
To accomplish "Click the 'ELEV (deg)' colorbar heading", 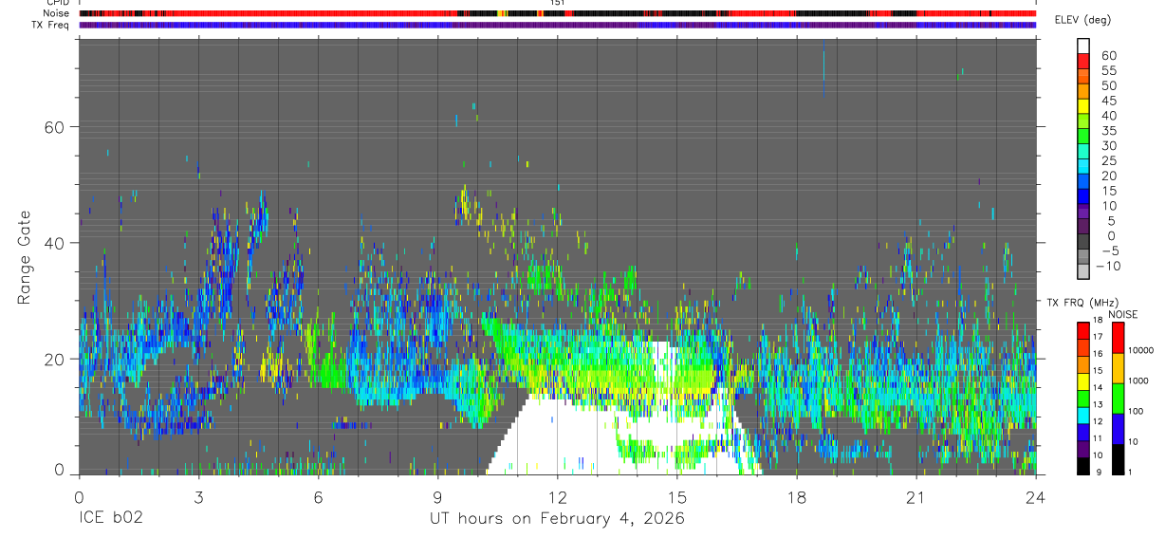I will [x=1082, y=20].
